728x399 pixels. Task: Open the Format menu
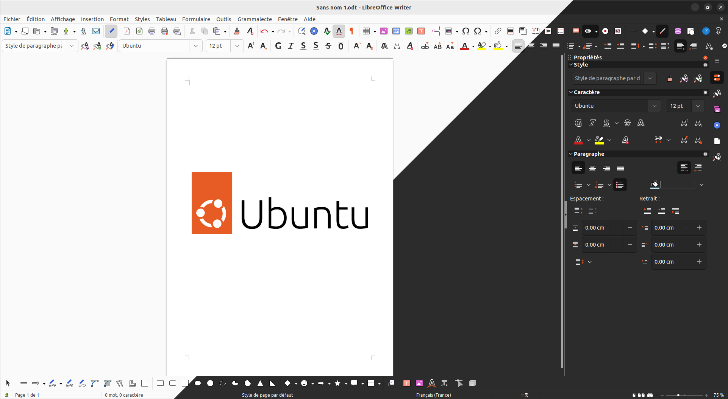pos(119,19)
